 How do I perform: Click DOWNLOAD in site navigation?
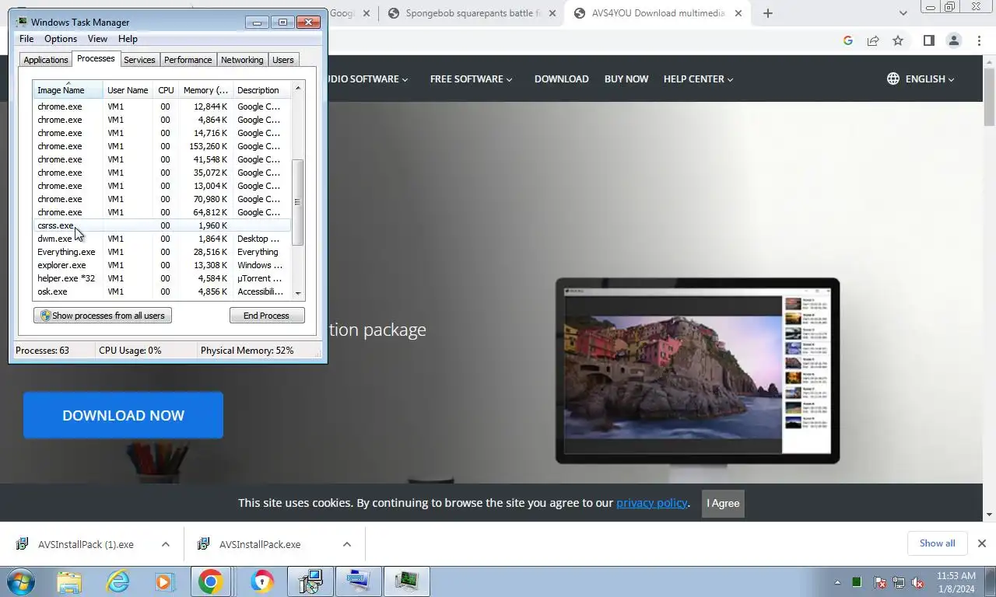tap(561, 79)
